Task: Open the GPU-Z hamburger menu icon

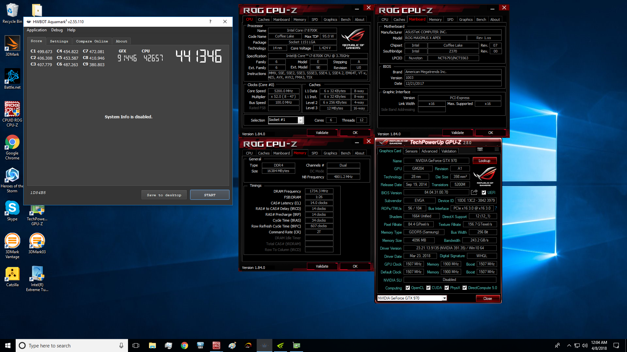Action: (x=497, y=149)
